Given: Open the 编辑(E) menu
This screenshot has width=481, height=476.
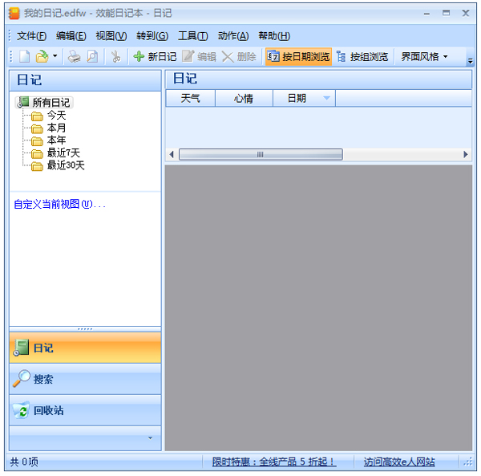Looking at the screenshot, I should tap(71, 36).
